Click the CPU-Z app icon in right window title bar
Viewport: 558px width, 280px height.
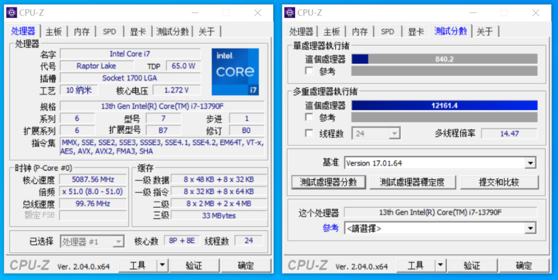pyautogui.click(x=290, y=12)
